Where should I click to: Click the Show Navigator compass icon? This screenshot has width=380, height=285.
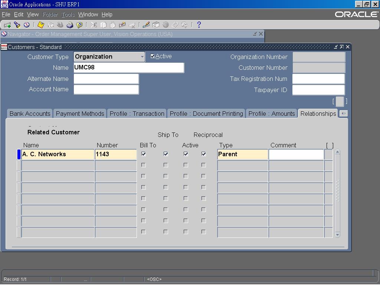27,25
